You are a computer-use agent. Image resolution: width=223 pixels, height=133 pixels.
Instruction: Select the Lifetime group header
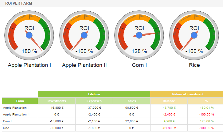pos(94,94)
